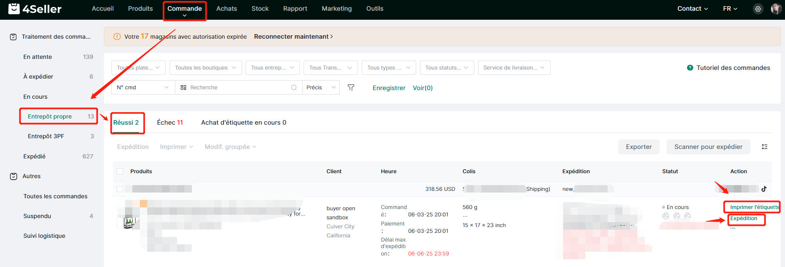Open the Achats menu

226,9
